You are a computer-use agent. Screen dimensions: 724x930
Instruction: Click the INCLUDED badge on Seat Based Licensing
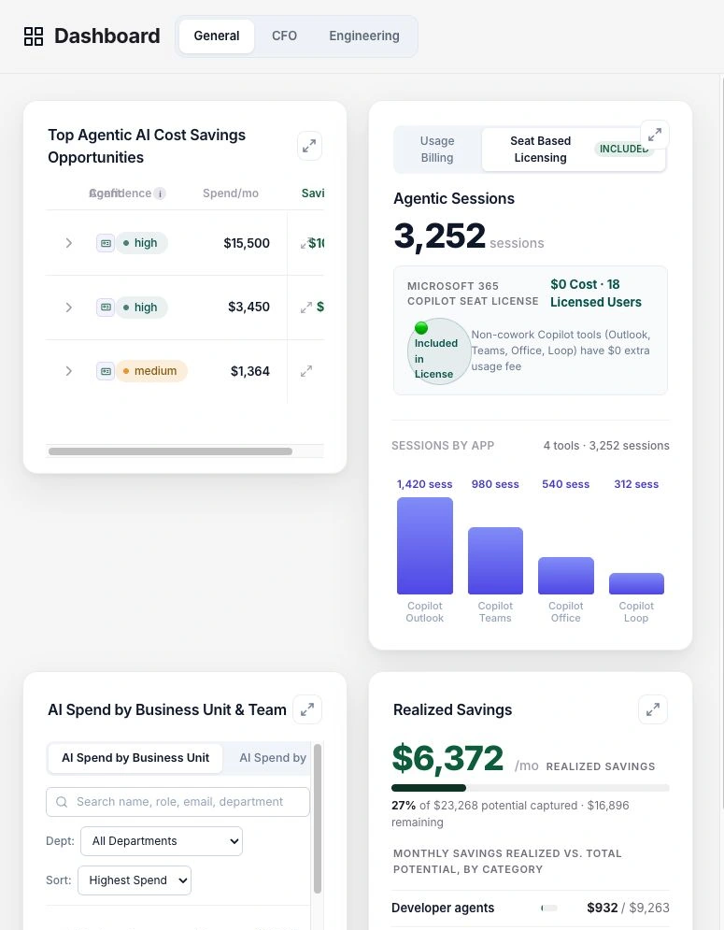click(x=624, y=149)
